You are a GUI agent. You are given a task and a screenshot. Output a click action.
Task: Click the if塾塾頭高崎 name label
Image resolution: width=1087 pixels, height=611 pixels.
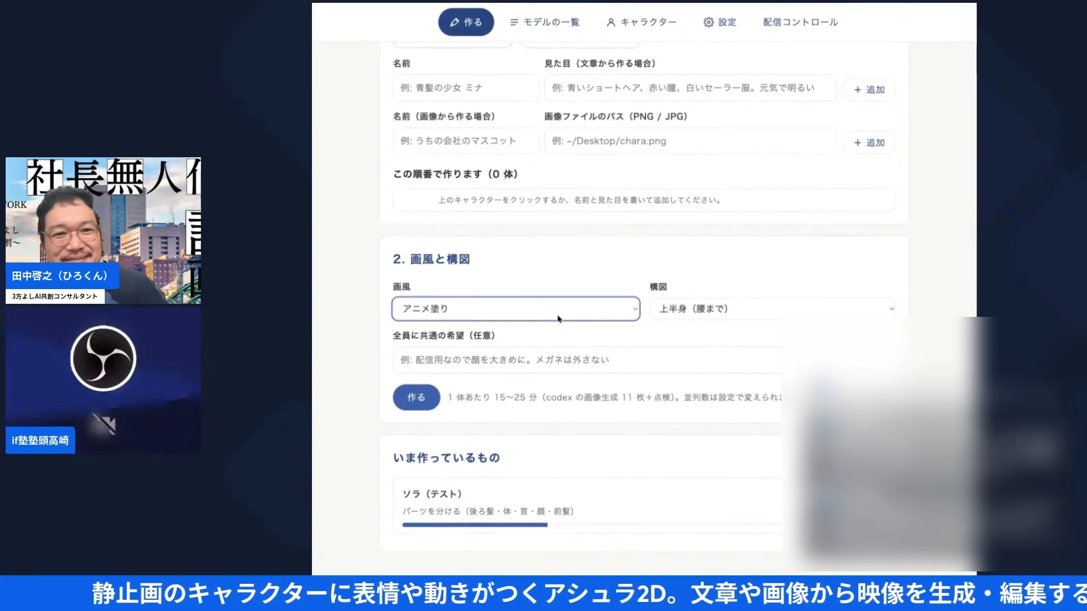tap(40, 440)
